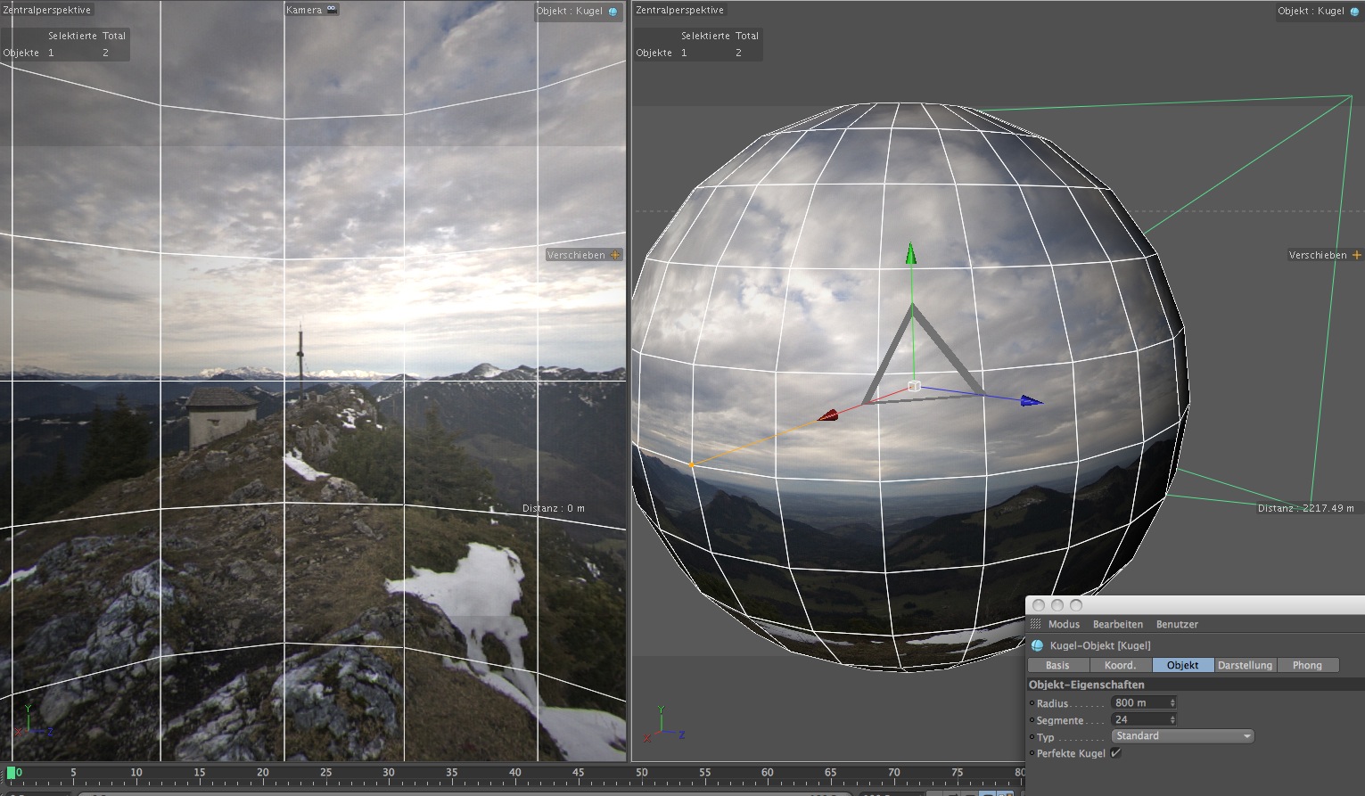This screenshot has width=1365, height=796.
Task: Open the Typ dropdown showing Standard
Action: point(1182,736)
